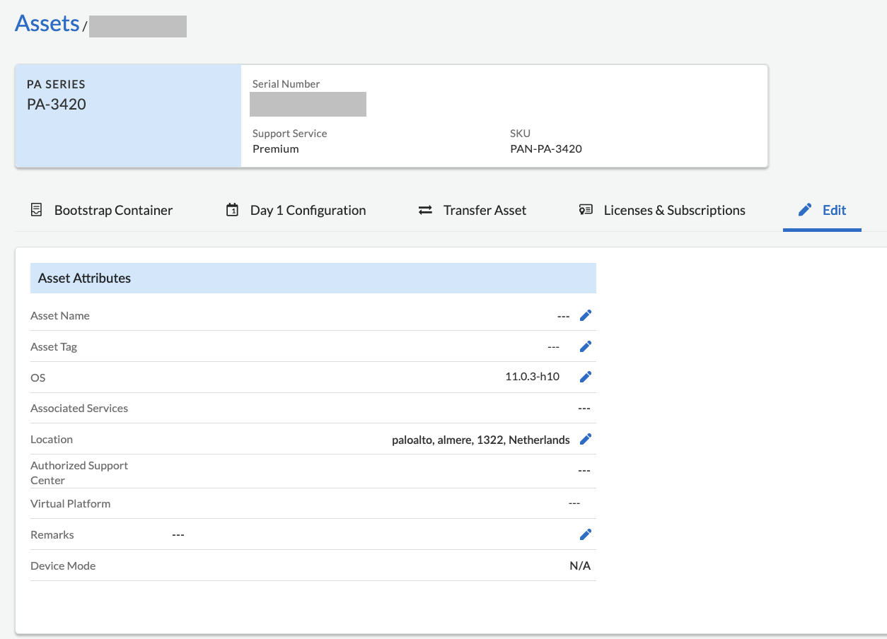Click the Licenses & Subscriptions certificate icon

point(586,210)
